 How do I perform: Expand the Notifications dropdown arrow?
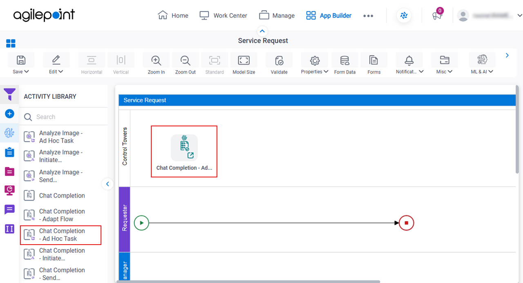click(421, 71)
